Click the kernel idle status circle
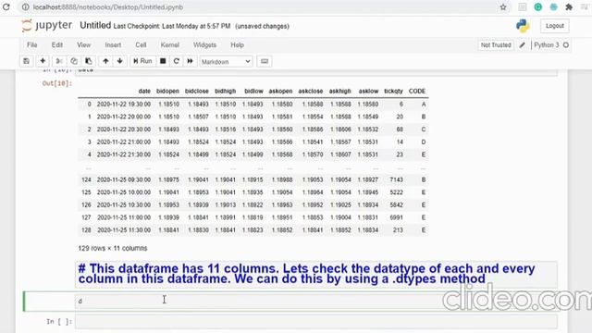The width and height of the screenshot is (592, 333). click(565, 45)
